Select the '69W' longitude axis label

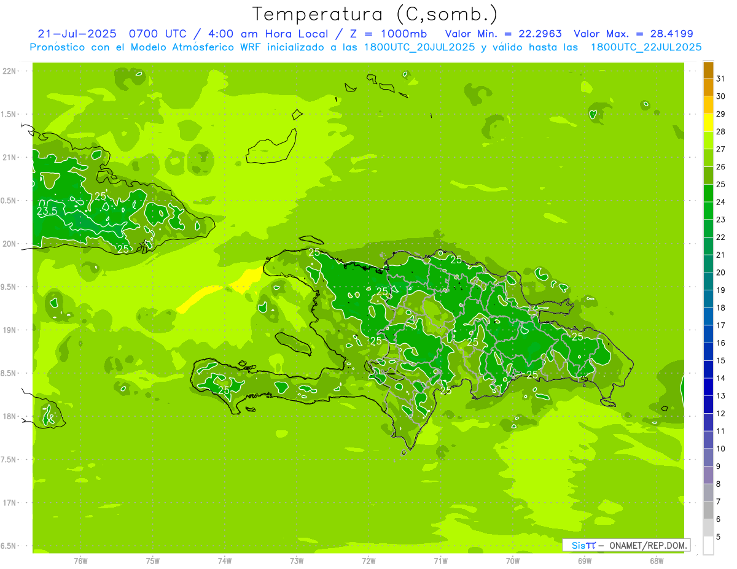[585, 561]
